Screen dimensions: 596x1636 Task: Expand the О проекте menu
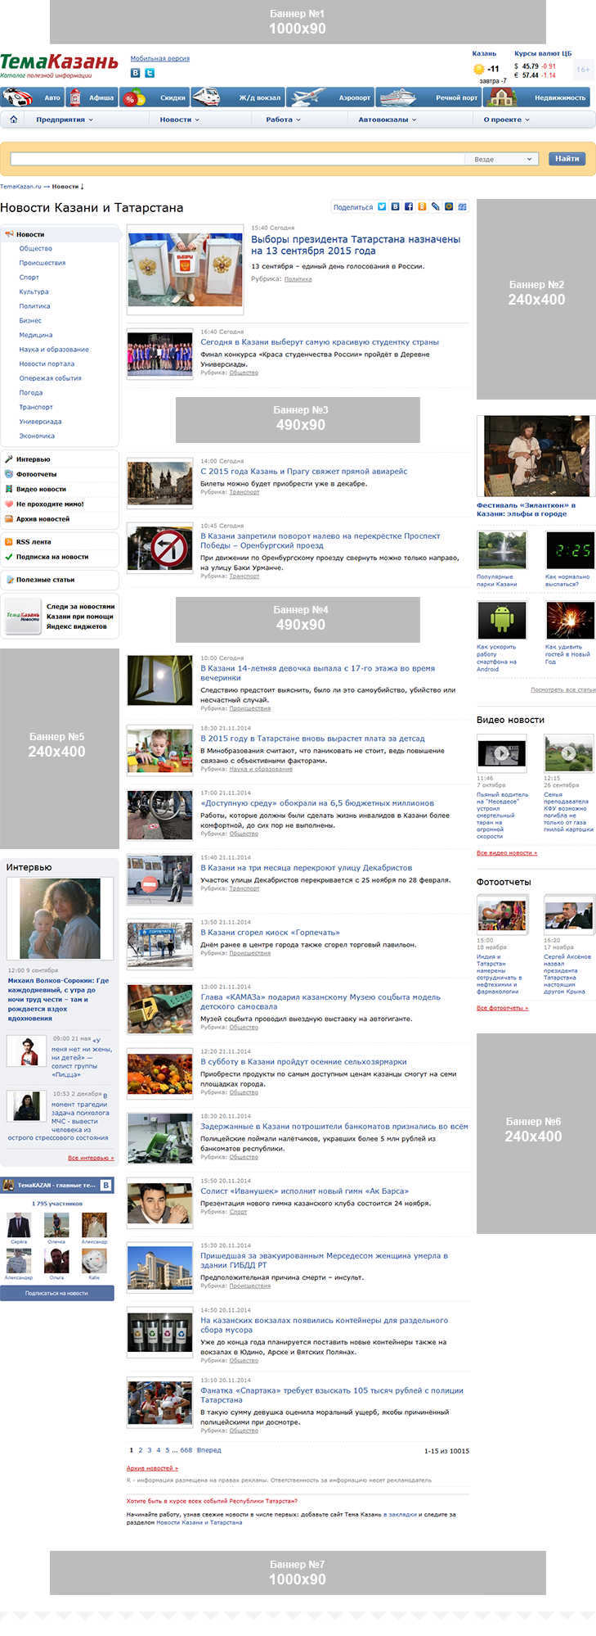[x=506, y=120]
